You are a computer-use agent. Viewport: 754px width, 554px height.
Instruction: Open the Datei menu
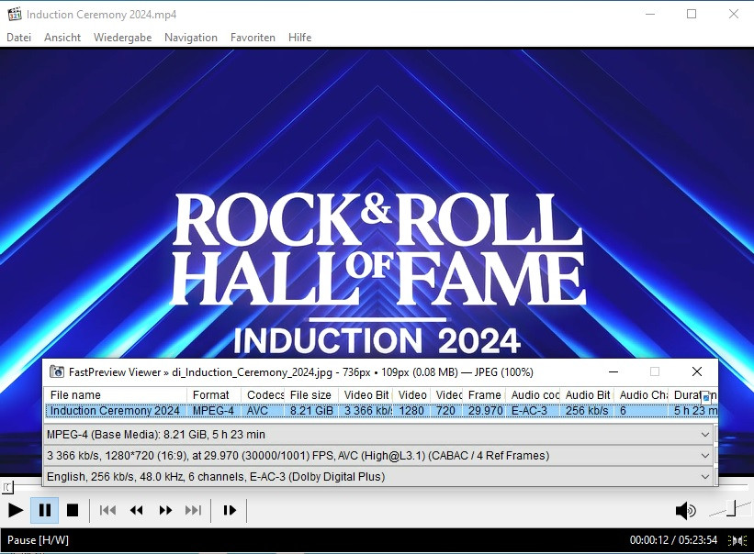18,38
